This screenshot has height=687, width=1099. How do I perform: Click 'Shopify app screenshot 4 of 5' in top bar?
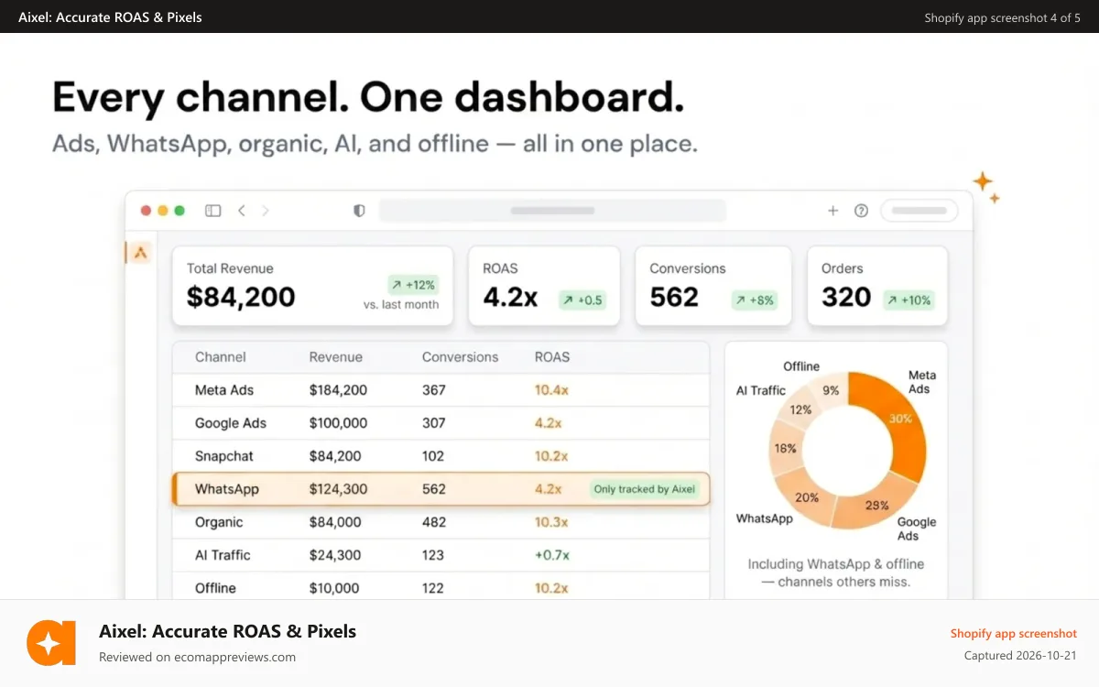coord(1002,17)
